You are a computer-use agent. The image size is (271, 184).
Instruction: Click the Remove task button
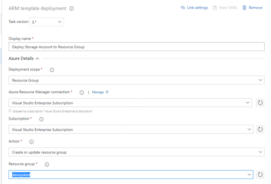pos(252,8)
